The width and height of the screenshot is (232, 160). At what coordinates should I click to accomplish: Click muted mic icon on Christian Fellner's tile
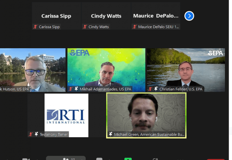150,89
